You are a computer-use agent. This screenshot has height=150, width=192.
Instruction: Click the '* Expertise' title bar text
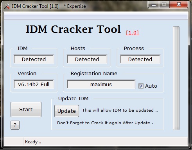pos(75,6)
